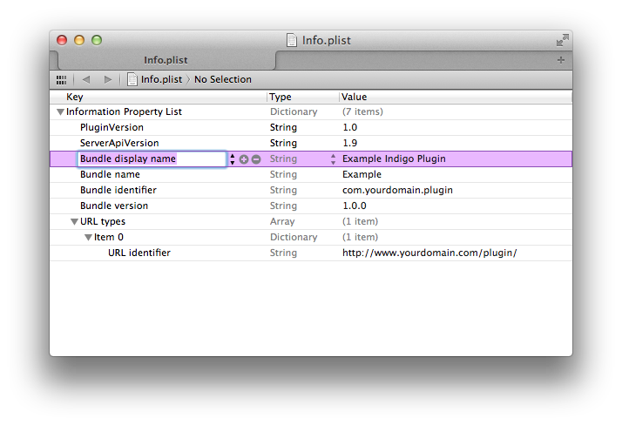Select the URL identifier row
The height and width of the screenshot is (425, 622).
point(311,253)
